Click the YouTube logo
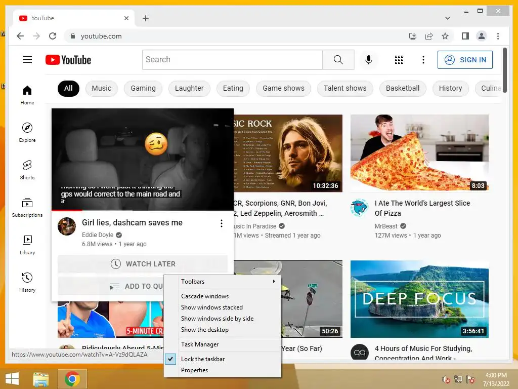The width and height of the screenshot is (518, 389). tap(68, 60)
